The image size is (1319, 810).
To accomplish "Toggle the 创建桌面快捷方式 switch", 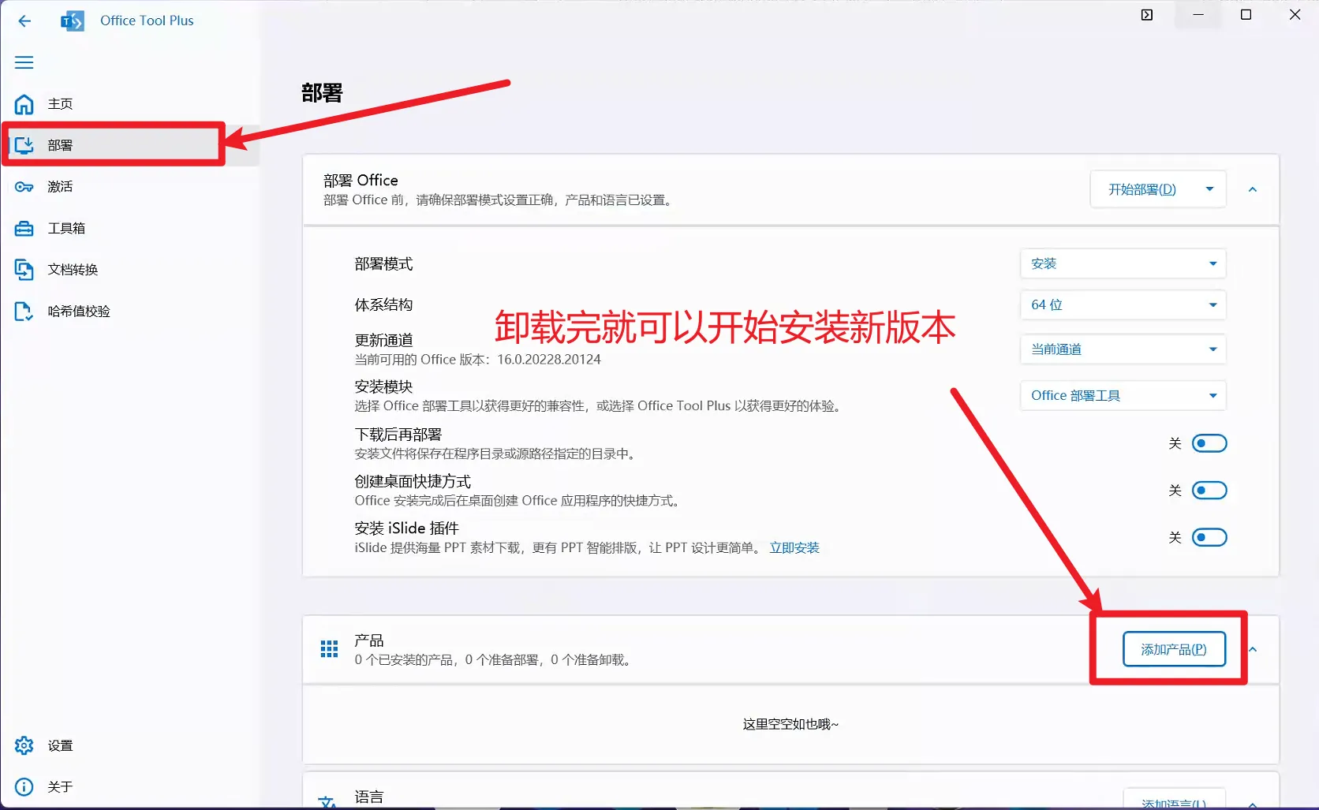I will pos(1209,491).
